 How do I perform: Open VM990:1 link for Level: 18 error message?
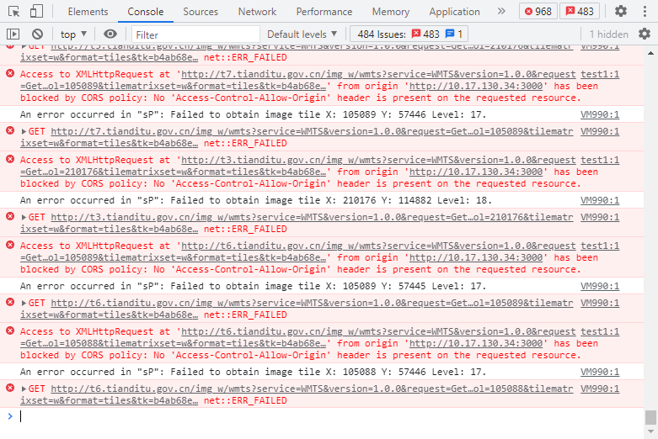[x=600, y=201]
